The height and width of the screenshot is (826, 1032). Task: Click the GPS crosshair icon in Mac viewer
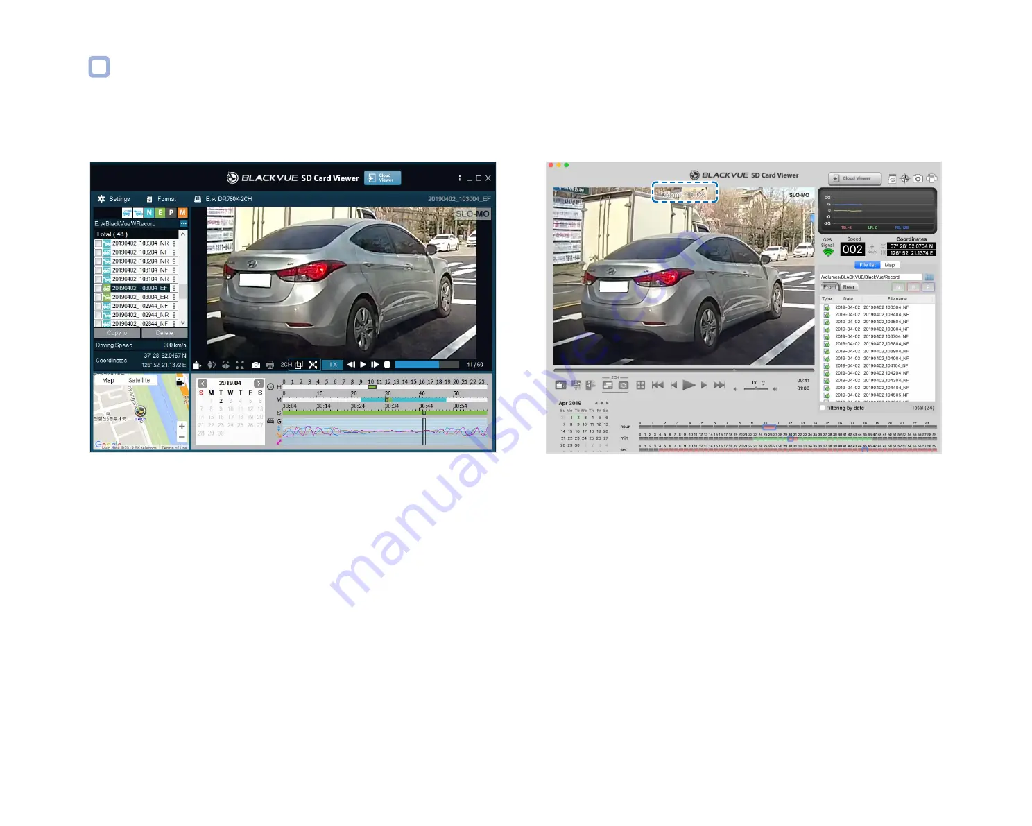pos(904,179)
